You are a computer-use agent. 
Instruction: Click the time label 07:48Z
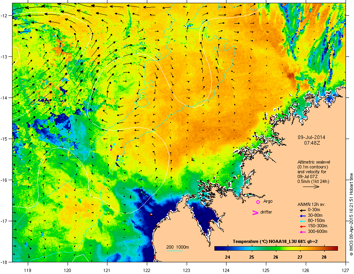[x=312, y=143]
